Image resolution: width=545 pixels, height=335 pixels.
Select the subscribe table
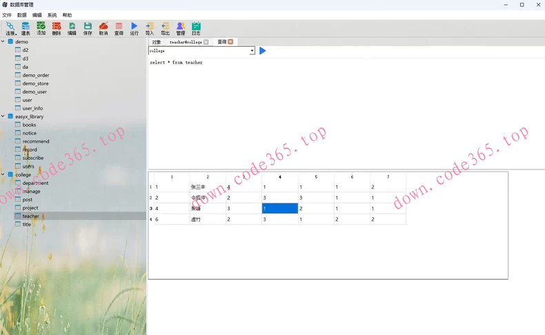tap(33, 158)
